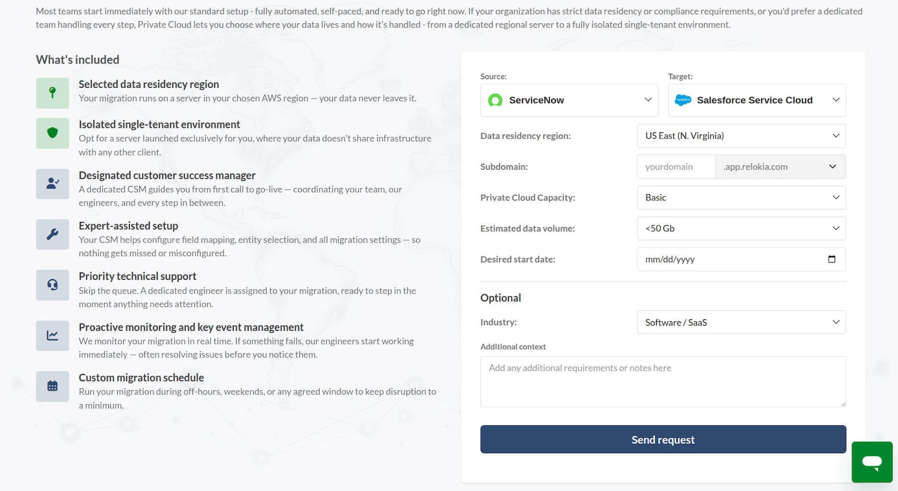Viewport: 898px width, 491px height.
Task: Click the customer success manager person icon
Action: (x=52, y=184)
